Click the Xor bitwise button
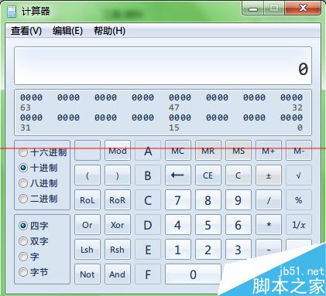The height and width of the screenshot is (296, 326). [118, 225]
